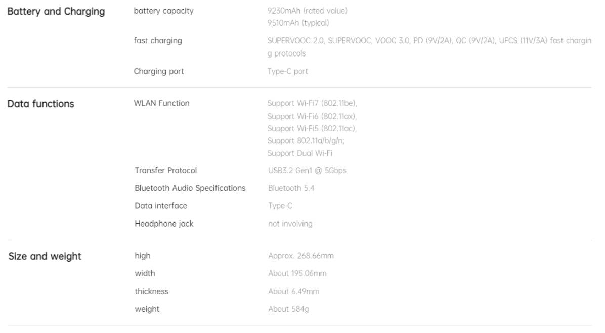Viewport: 605px width, 333px height.
Task: Click the About 584g weight value
Action: [x=288, y=309]
